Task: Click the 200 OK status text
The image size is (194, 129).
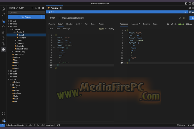Action: 181,24
